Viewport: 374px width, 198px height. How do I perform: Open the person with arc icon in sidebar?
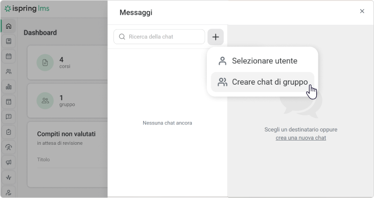pos(9,147)
